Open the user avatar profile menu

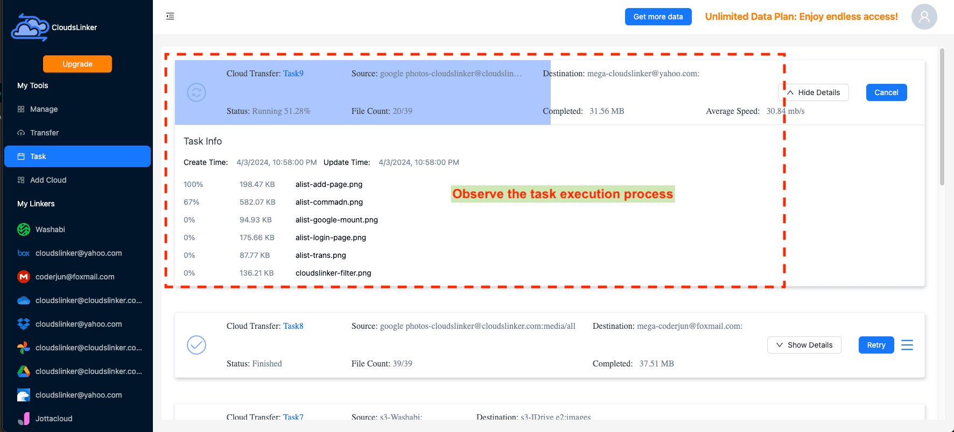pos(924,17)
